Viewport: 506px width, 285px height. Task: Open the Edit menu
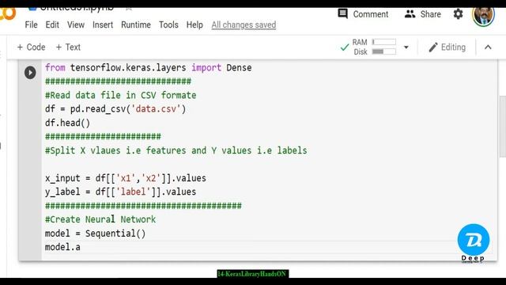coord(52,25)
